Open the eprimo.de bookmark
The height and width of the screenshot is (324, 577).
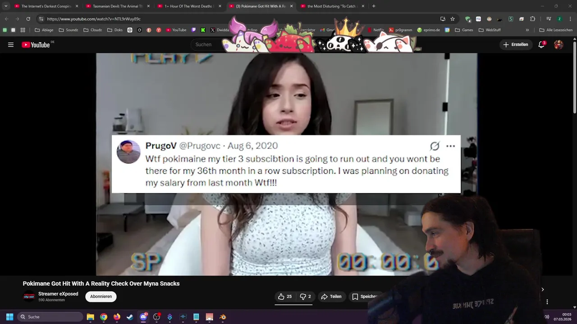pos(428,30)
